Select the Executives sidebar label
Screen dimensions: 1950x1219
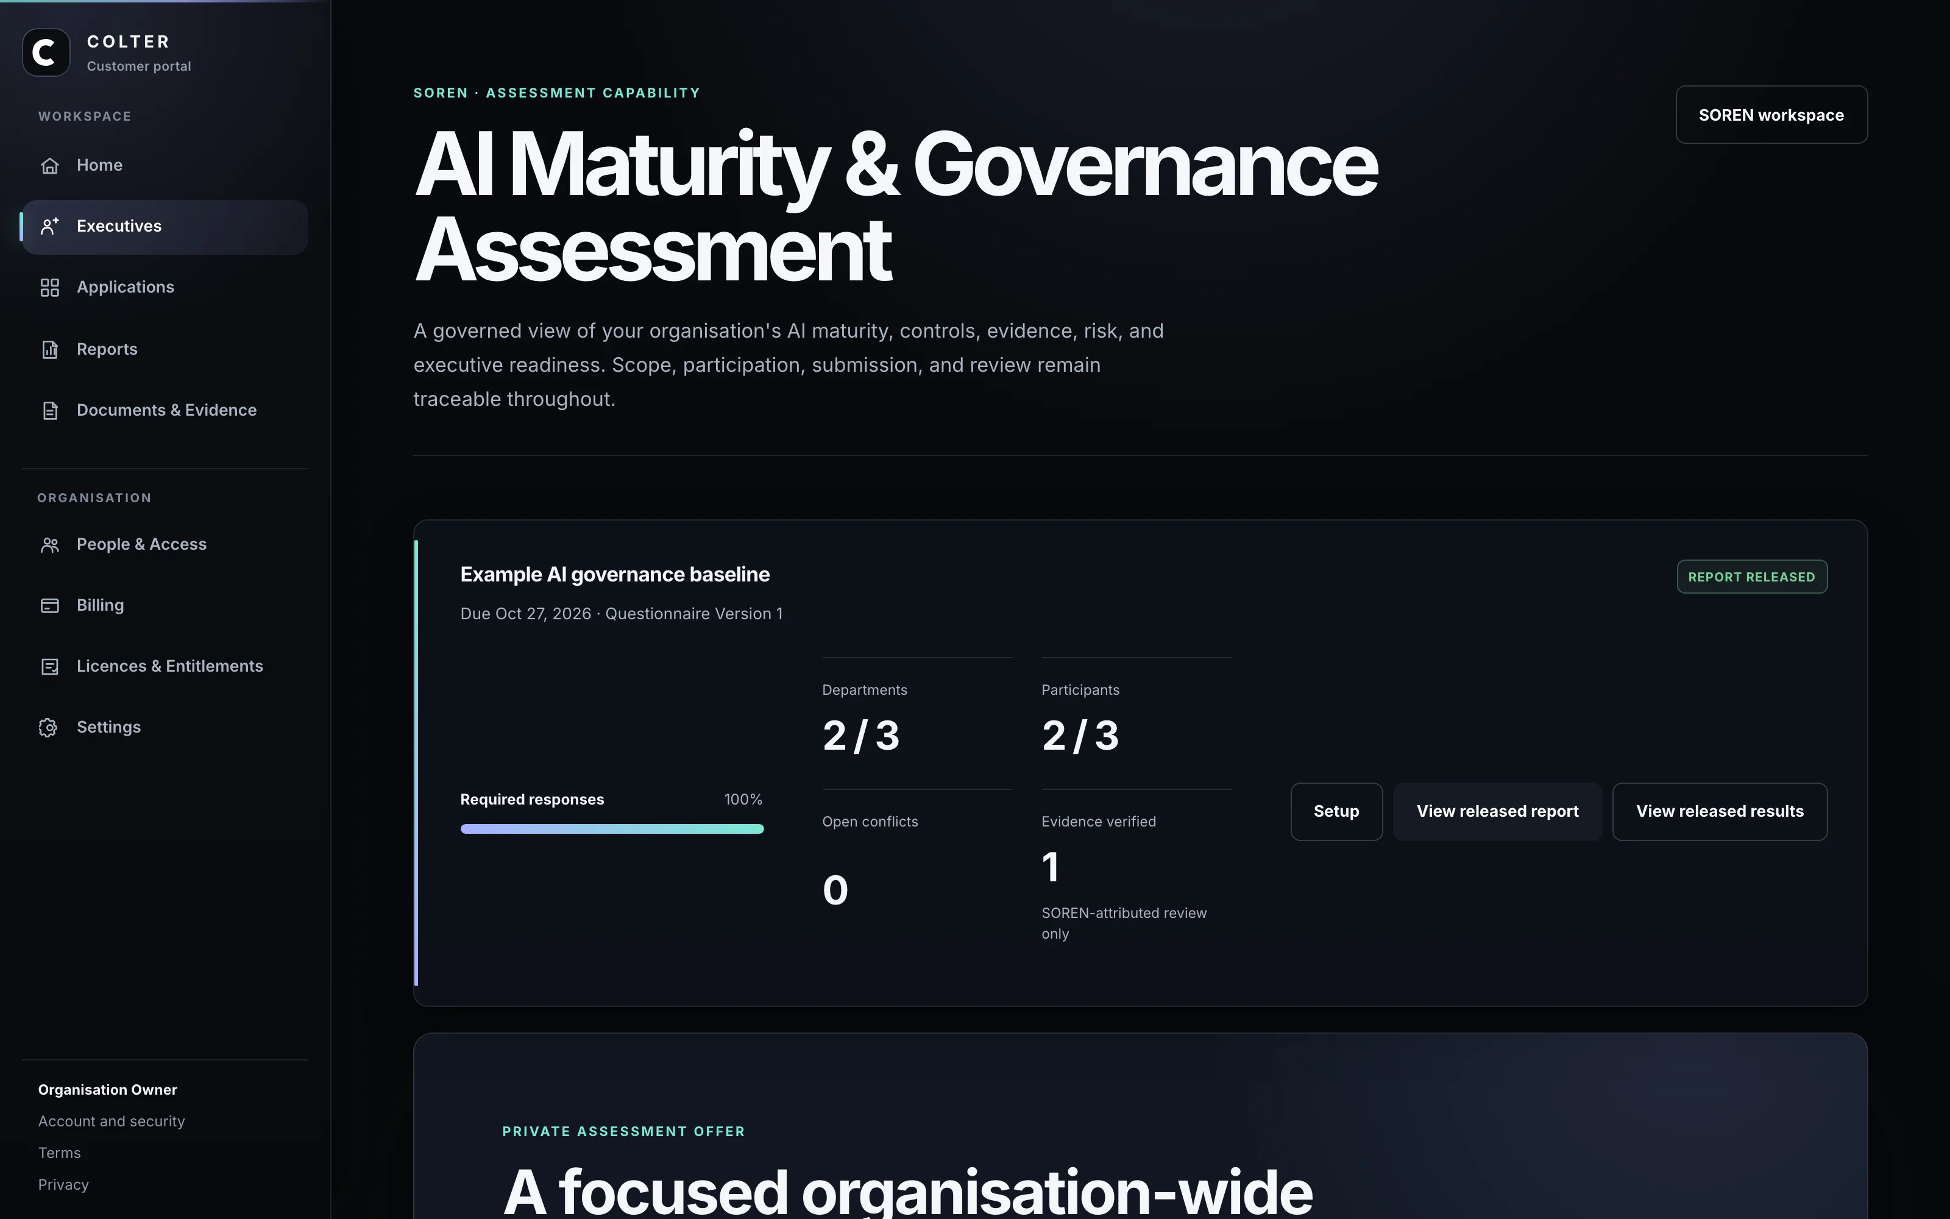pos(119,227)
